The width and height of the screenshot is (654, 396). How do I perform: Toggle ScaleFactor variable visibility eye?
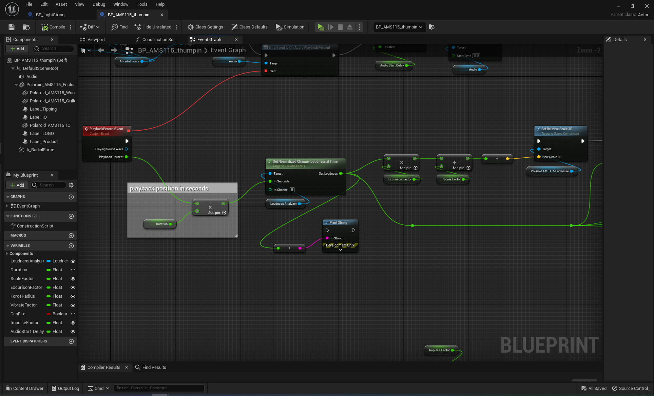[x=73, y=279]
